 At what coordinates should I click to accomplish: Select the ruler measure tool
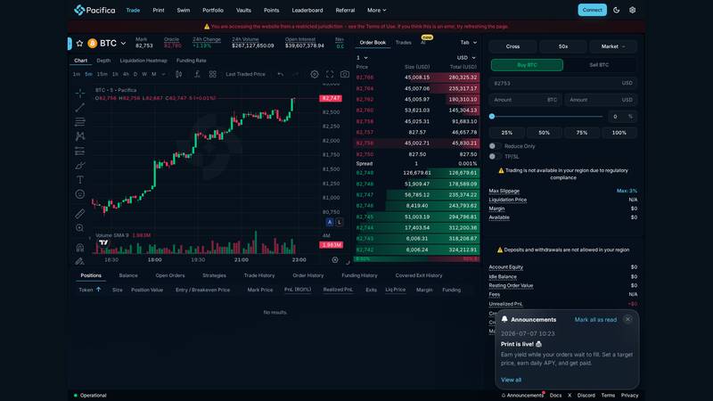pos(80,213)
